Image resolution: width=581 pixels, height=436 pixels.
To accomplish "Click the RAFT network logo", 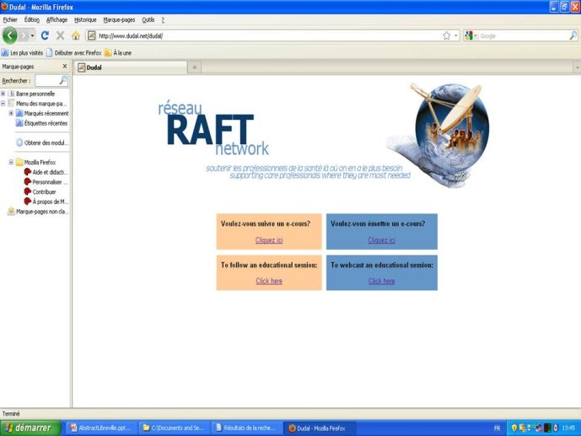I will [213, 129].
